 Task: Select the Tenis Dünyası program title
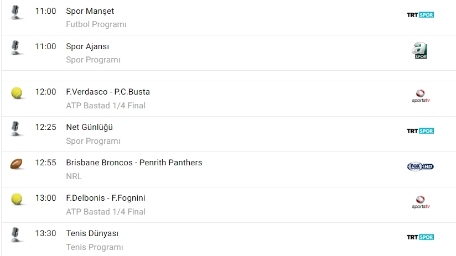[92, 233]
